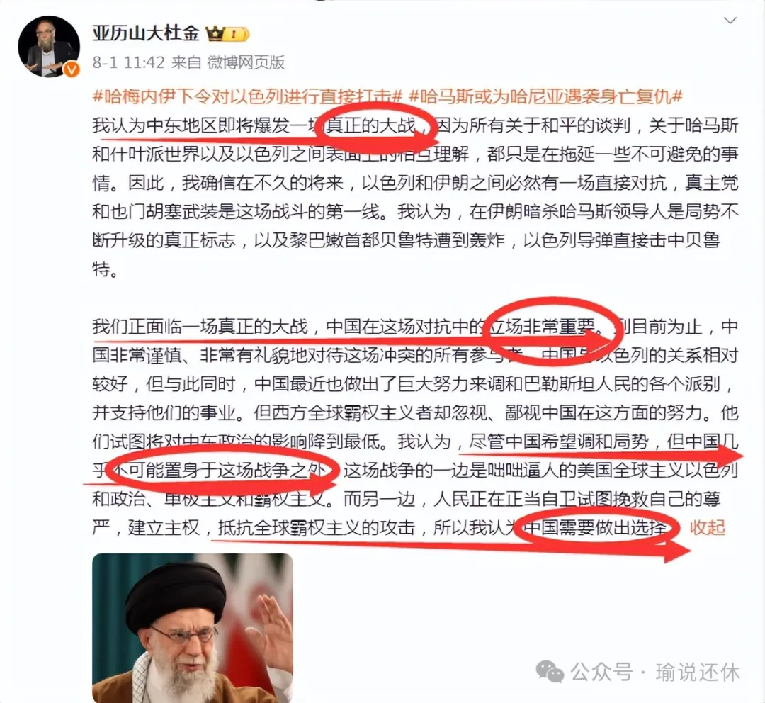Click the orange verified V badge
765x703 pixels.
tap(72, 70)
